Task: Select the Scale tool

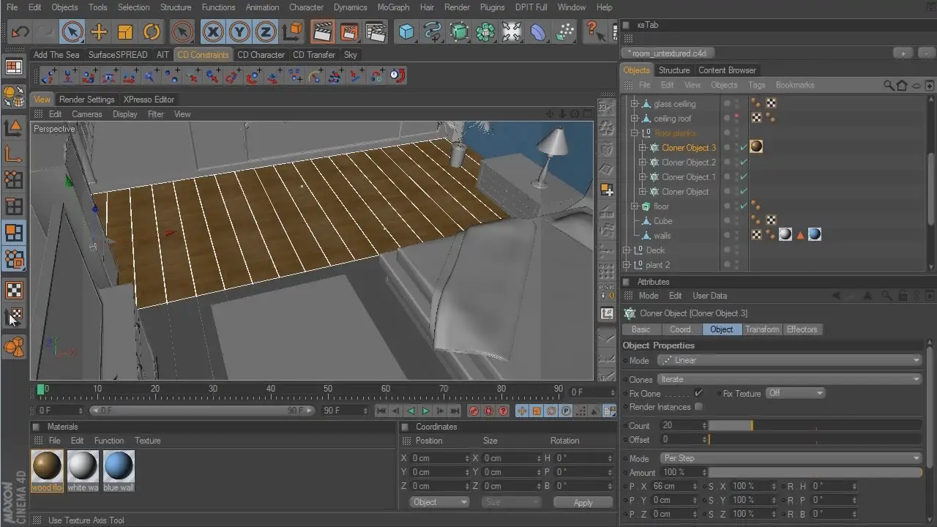Action: click(x=125, y=31)
